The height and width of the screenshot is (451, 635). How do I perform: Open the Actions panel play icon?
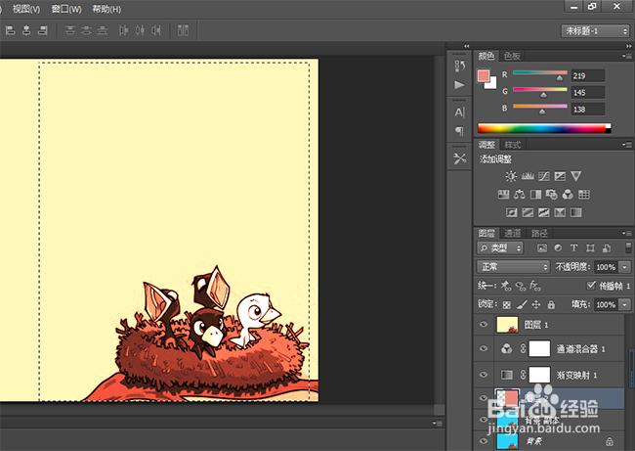tap(459, 85)
